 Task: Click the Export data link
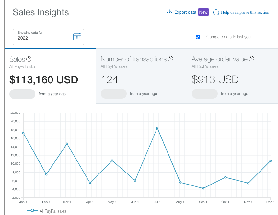[185, 12]
